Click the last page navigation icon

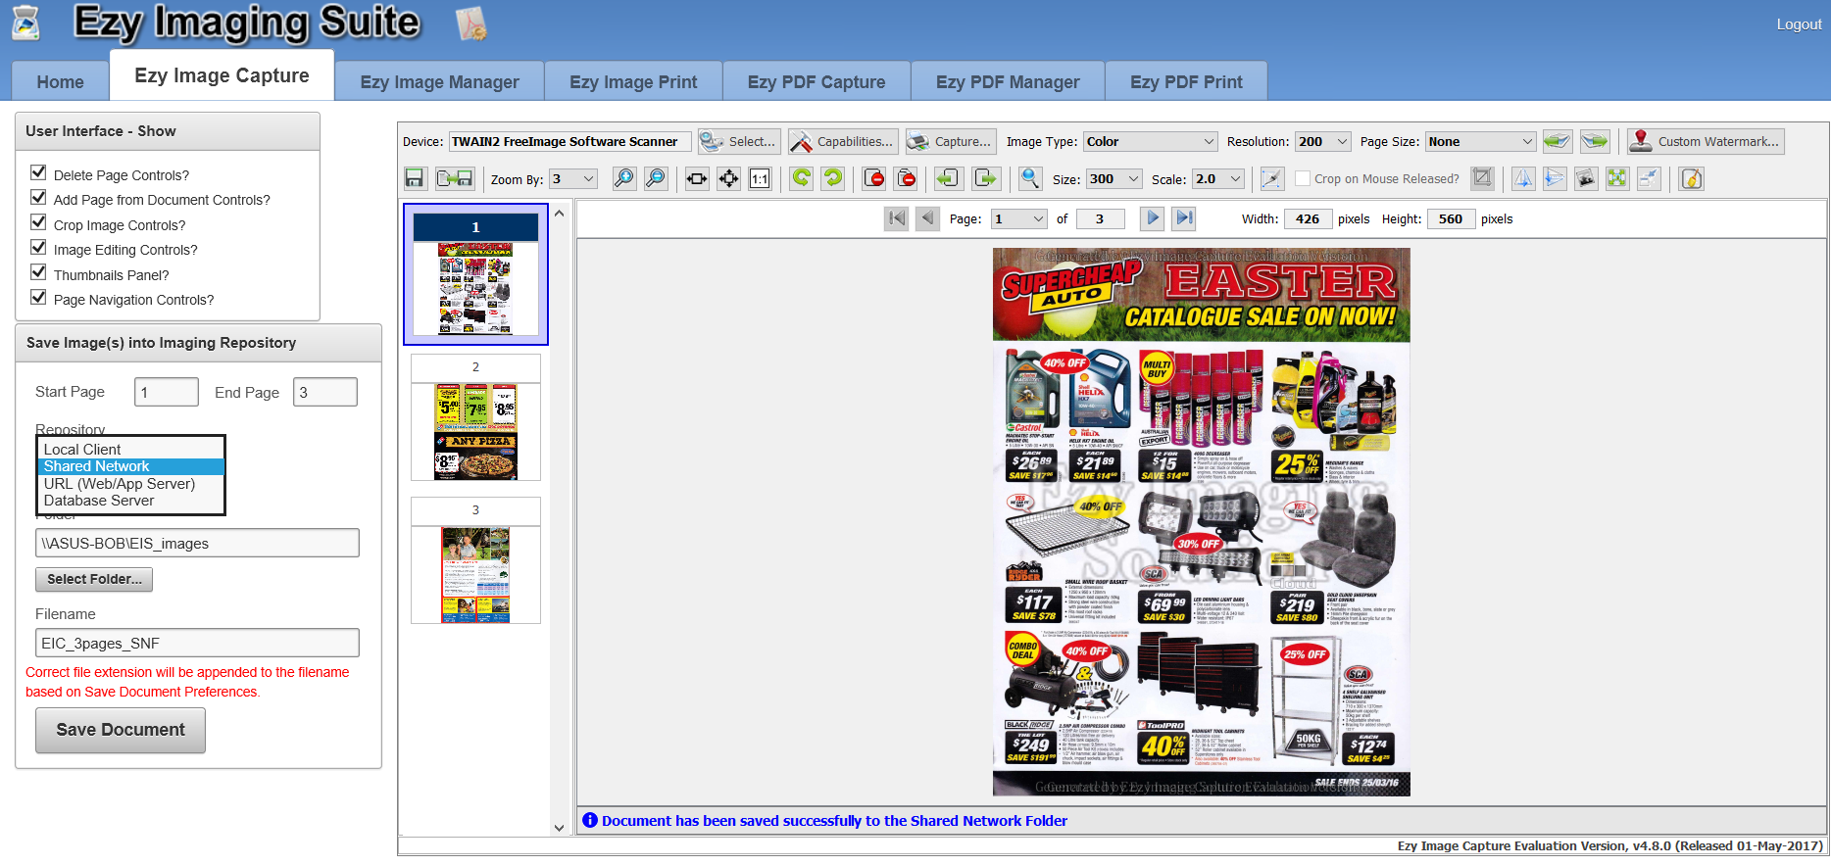1184,218
